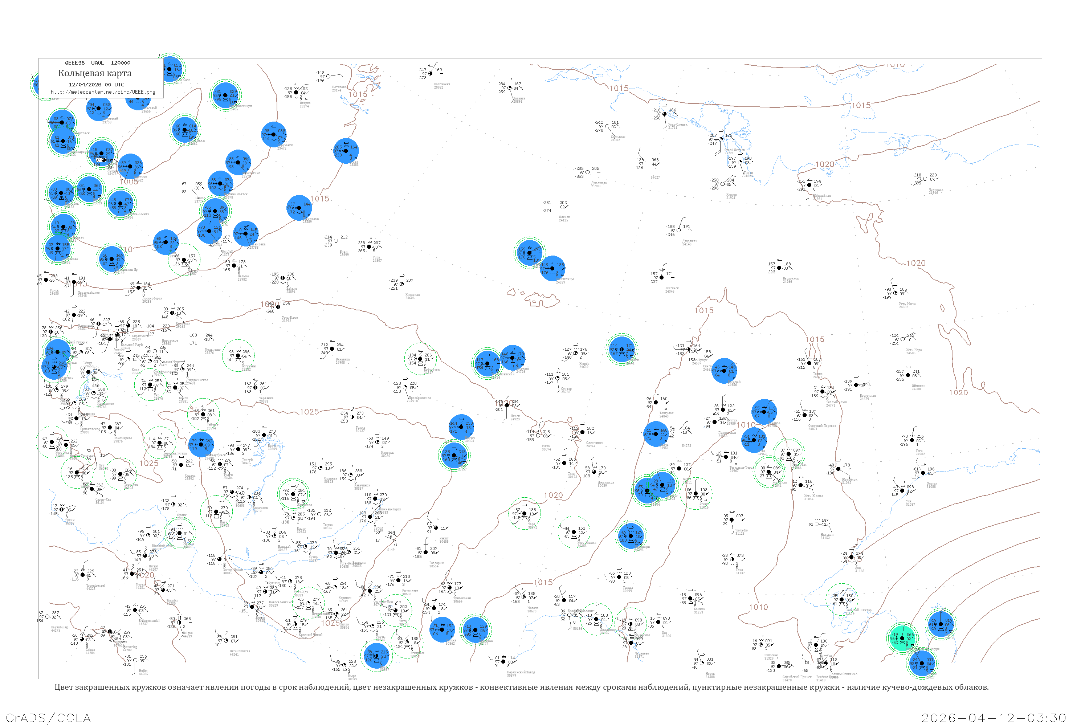This screenshot has width=1089, height=726.
Task: Select the Ayan station marker
Action: coord(851,557)
